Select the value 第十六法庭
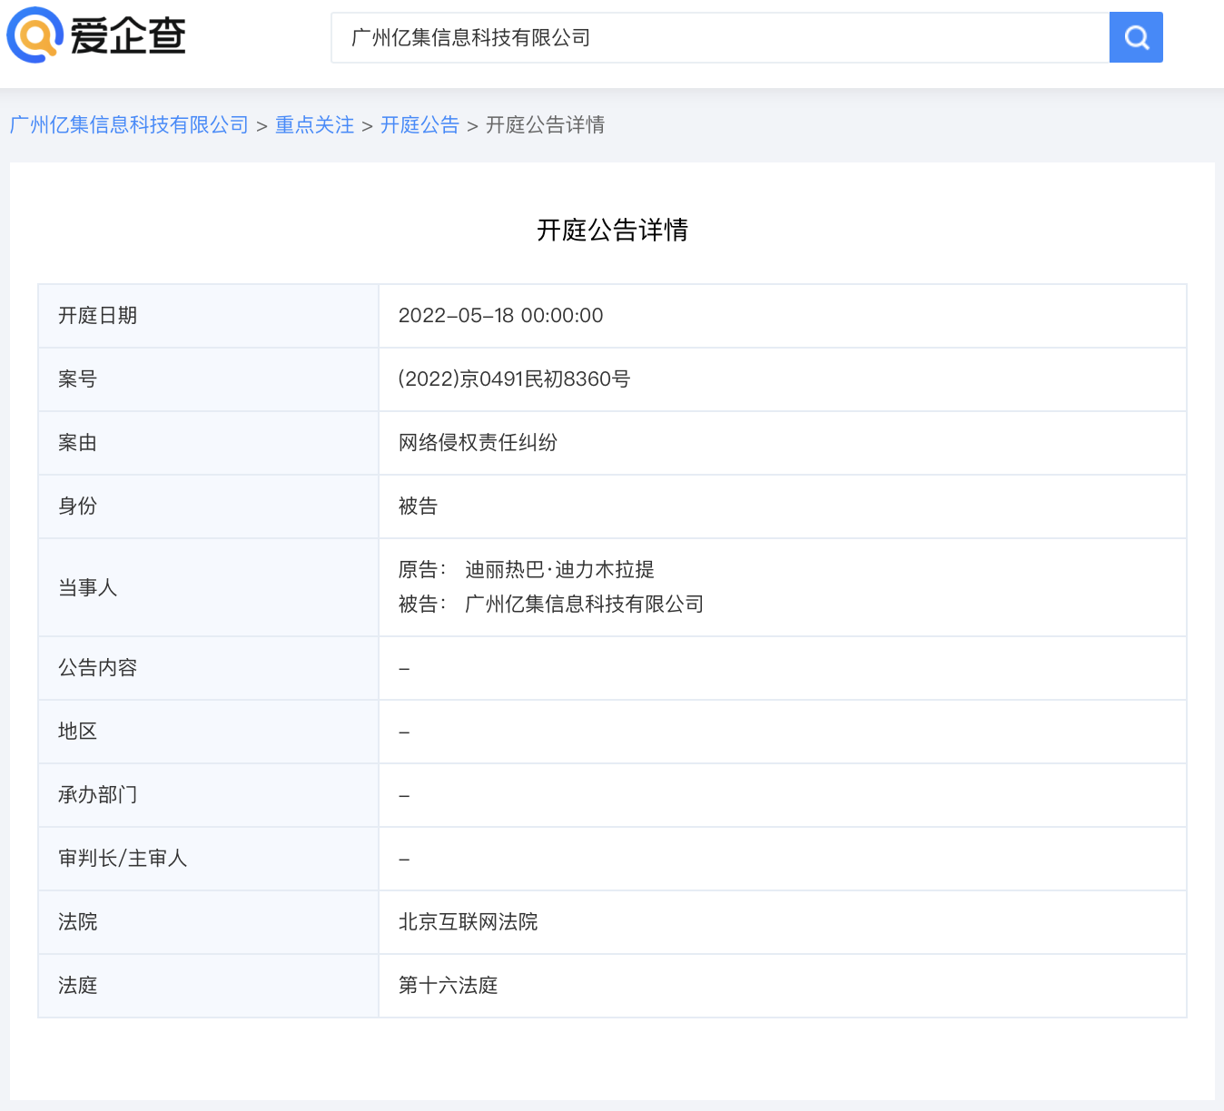This screenshot has height=1111, width=1224. point(448,986)
